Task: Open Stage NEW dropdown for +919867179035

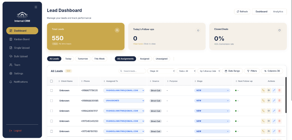Action: pyautogui.click(x=212, y=90)
